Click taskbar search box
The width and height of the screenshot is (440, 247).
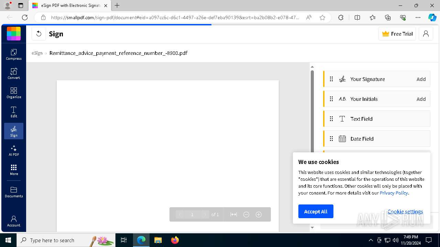pyautogui.click(x=66, y=240)
